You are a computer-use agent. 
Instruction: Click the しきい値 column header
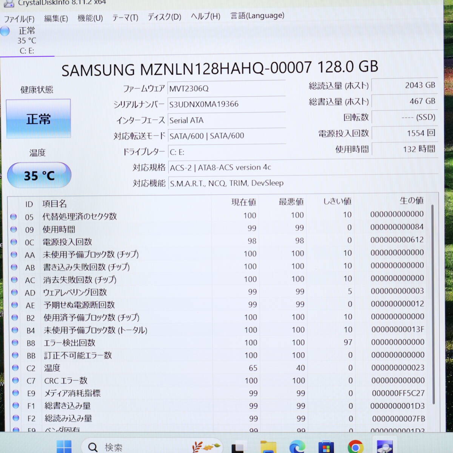click(337, 201)
